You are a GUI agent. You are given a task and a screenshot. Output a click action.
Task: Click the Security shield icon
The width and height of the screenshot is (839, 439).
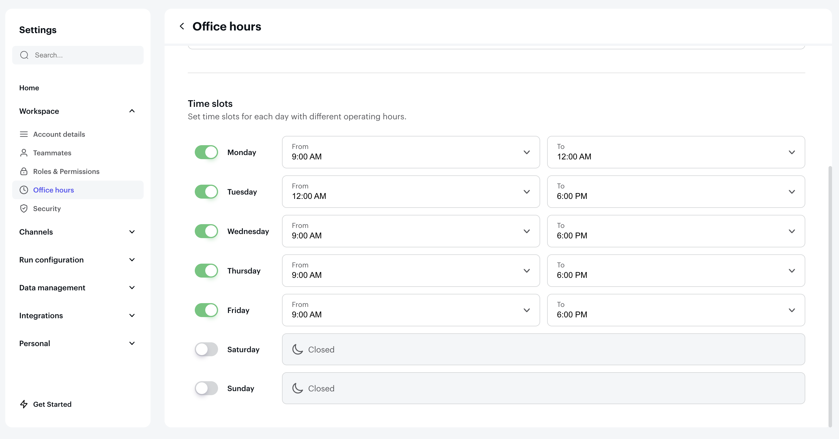[x=24, y=208]
